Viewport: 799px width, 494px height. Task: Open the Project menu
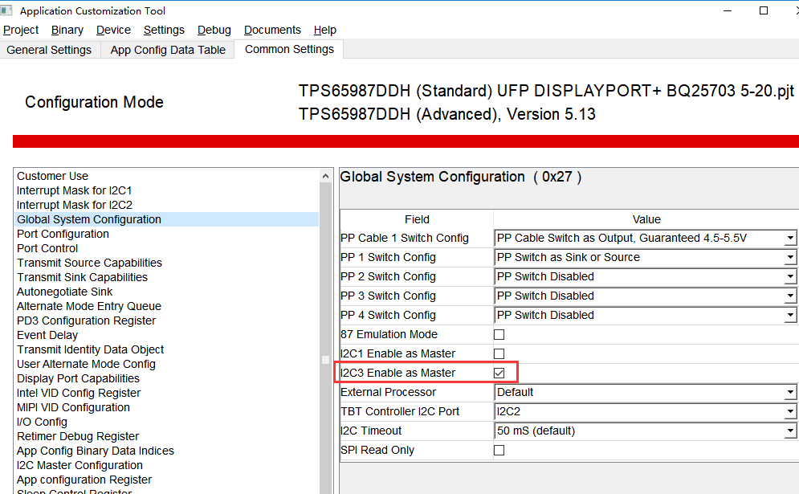tap(21, 30)
